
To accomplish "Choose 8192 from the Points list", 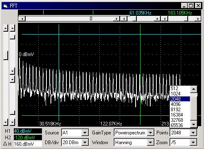I will point(180,110).
